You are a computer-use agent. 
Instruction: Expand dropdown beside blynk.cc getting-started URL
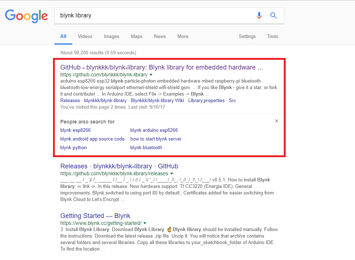(145, 223)
